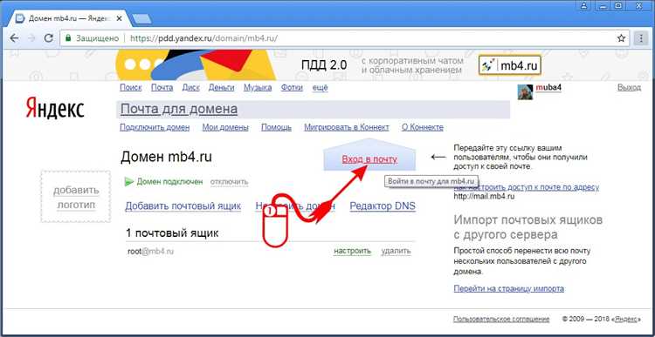
Task: Open the Chrome three-dot menu
Action: (x=640, y=38)
